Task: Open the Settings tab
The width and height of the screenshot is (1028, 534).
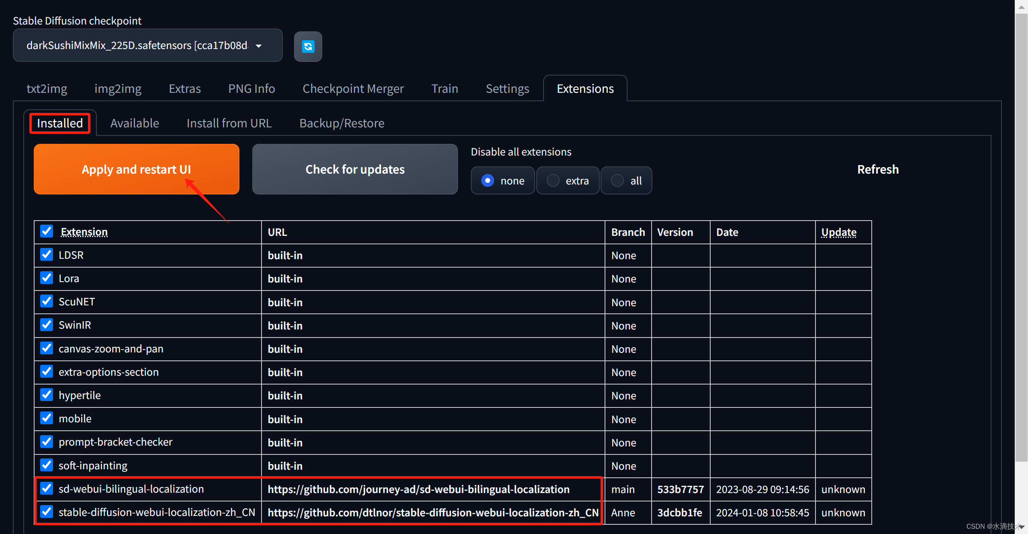Action: (507, 88)
